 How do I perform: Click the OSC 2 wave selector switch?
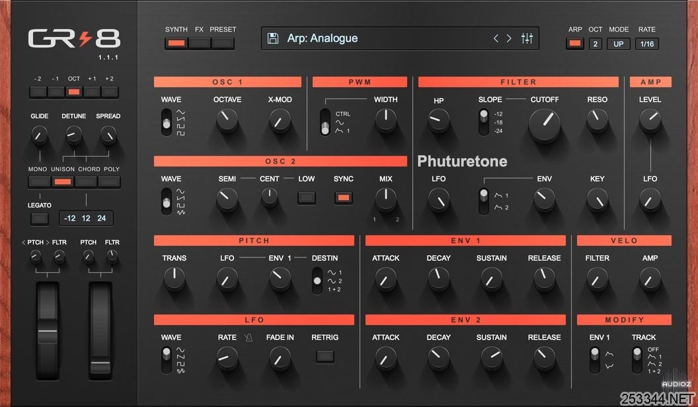(167, 201)
